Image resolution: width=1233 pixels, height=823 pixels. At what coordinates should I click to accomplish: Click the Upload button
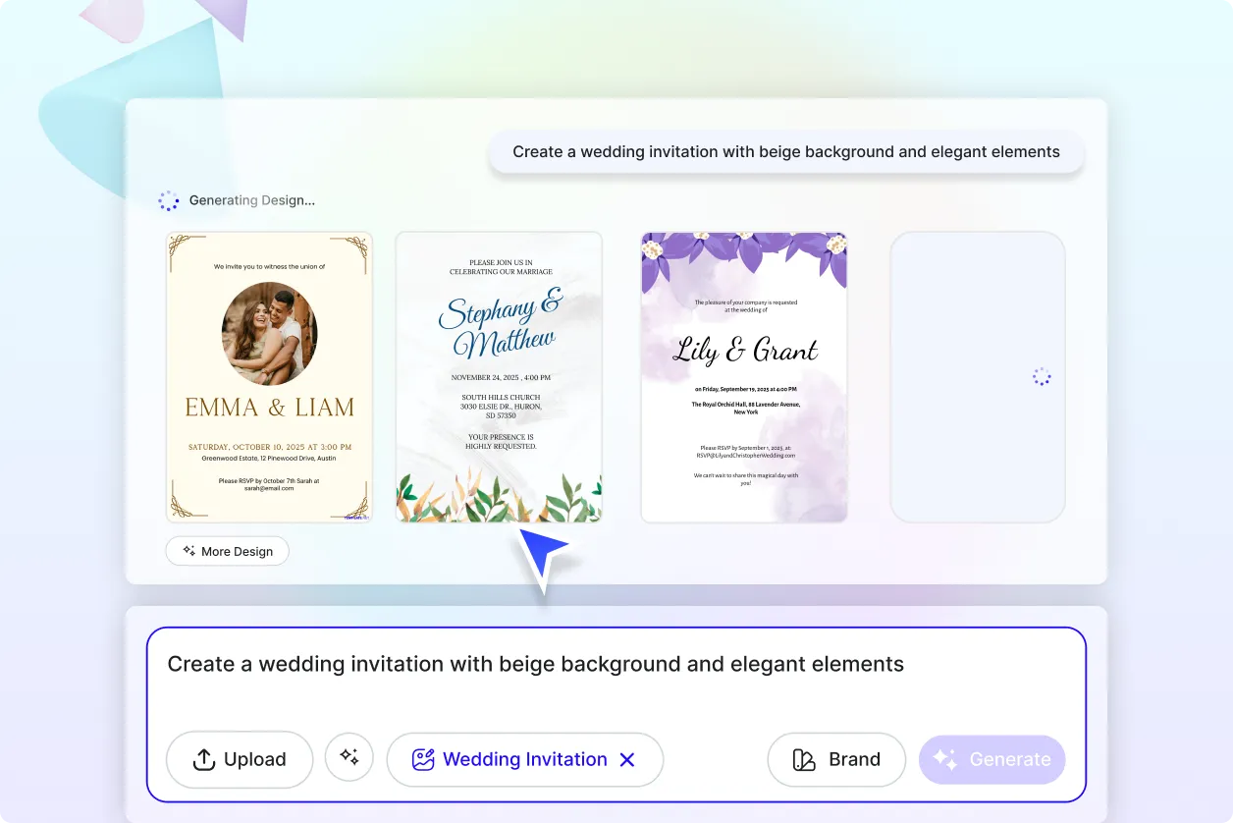[x=240, y=759]
